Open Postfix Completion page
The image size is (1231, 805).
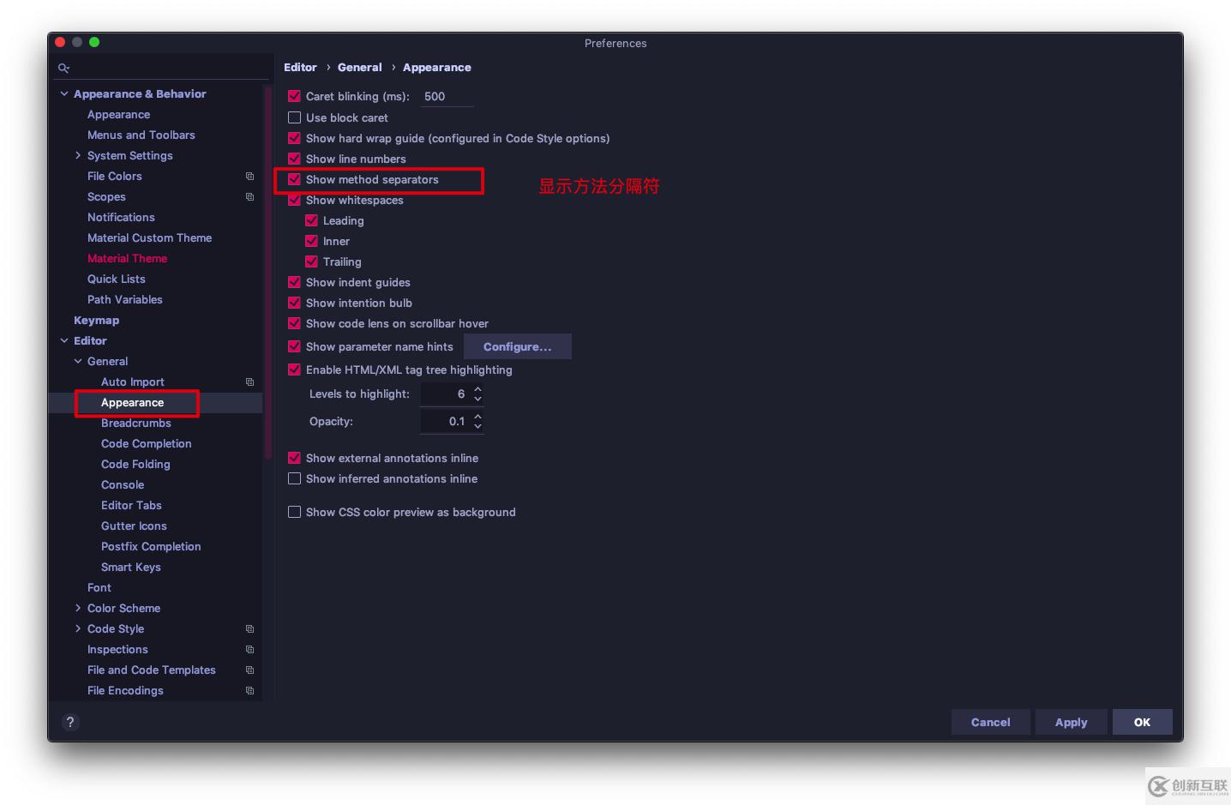point(151,546)
